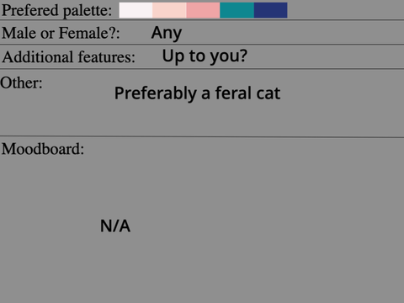This screenshot has height=303, width=404.
Task: Click the 'Male or Female?:' label
Action: pyautogui.click(x=61, y=33)
